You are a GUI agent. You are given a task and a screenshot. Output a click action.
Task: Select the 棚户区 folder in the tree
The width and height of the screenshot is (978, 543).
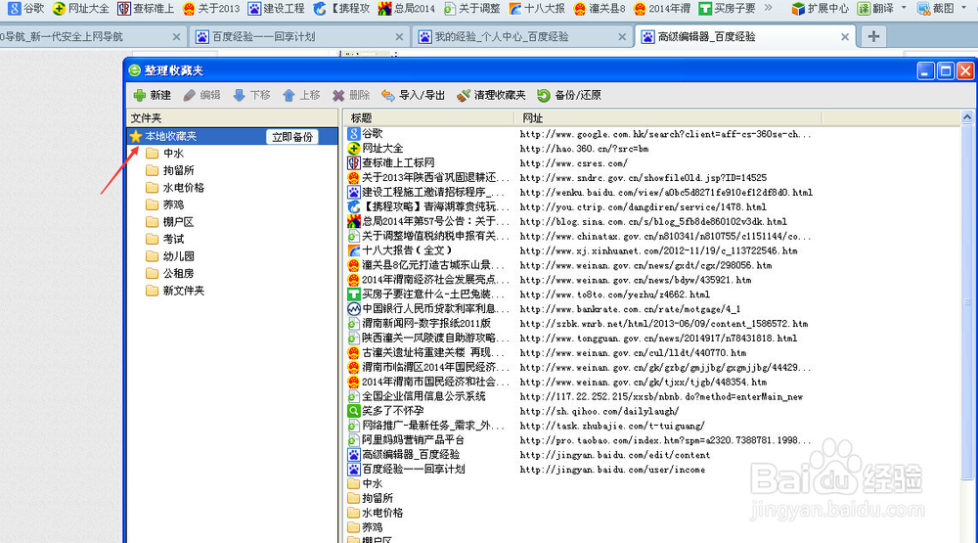pyautogui.click(x=169, y=221)
